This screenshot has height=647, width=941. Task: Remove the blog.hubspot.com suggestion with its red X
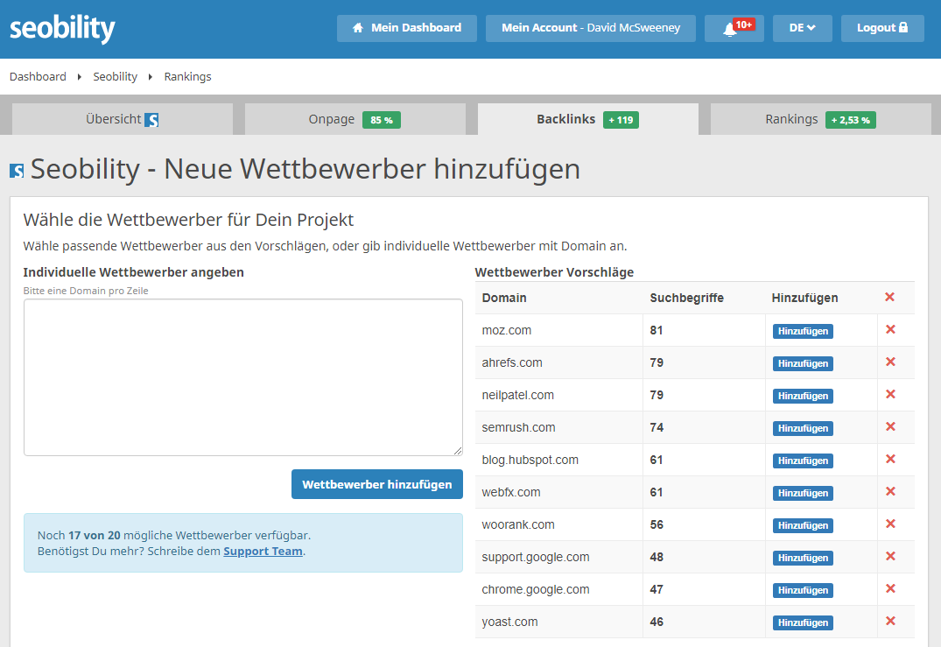890,459
